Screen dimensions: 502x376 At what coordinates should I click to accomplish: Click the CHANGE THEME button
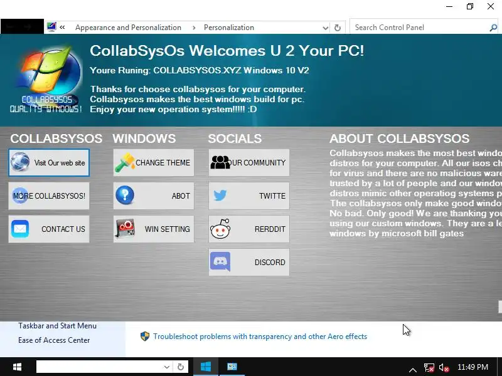tap(154, 162)
